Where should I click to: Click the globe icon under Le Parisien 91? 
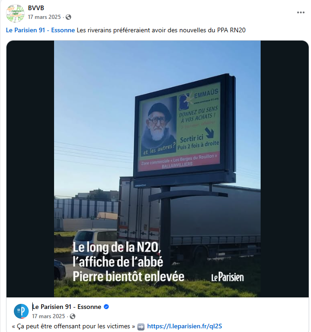pyautogui.click(x=73, y=316)
